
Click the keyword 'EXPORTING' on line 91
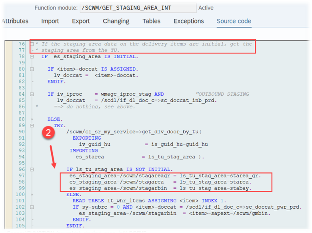(87, 138)
